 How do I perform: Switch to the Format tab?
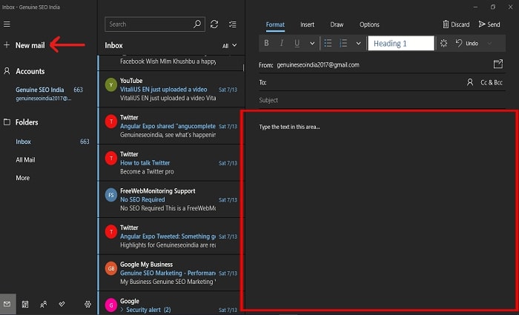[x=275, y=24]
